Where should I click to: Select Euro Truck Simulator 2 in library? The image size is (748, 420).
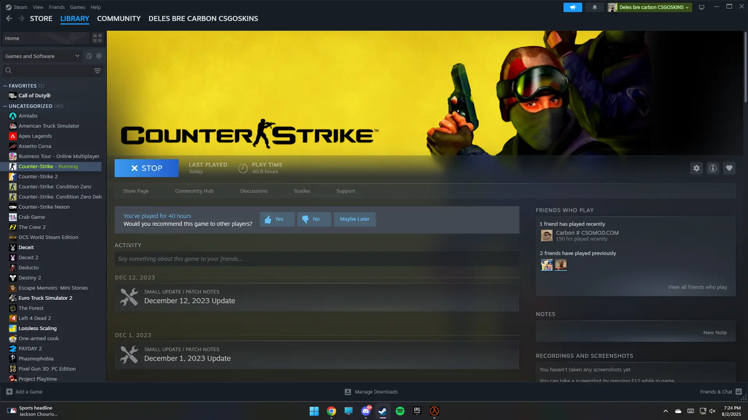coord(45,298)
